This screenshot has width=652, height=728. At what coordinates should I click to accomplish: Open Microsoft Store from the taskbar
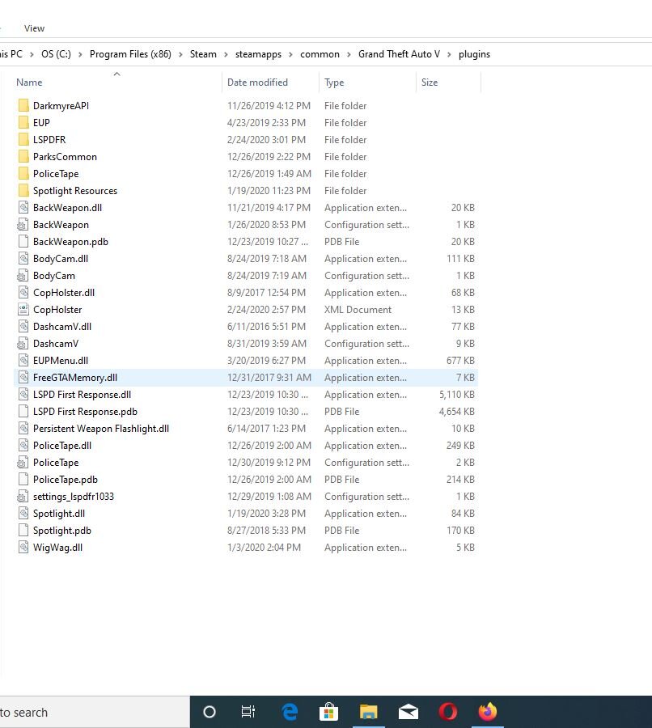[328, 712]
